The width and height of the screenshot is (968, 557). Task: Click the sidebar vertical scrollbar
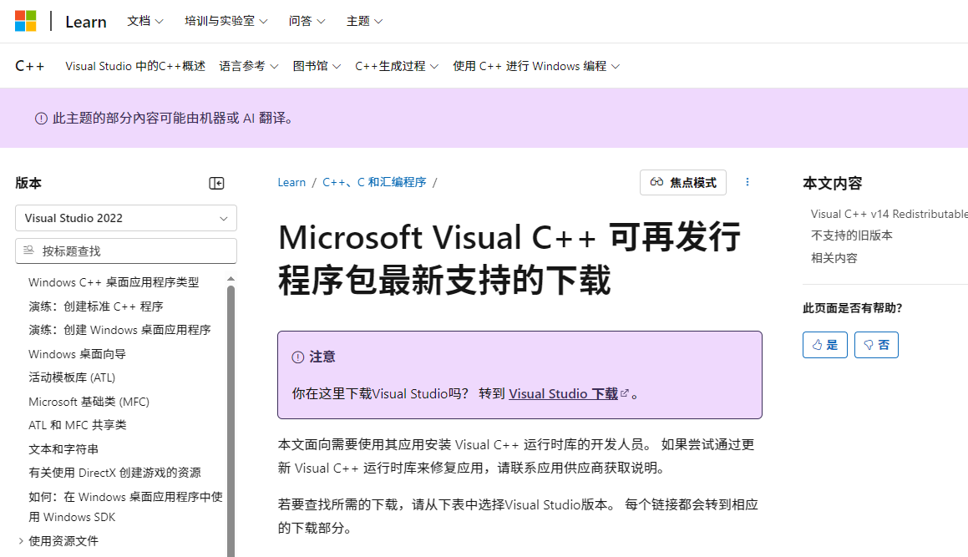click(231, 418)
